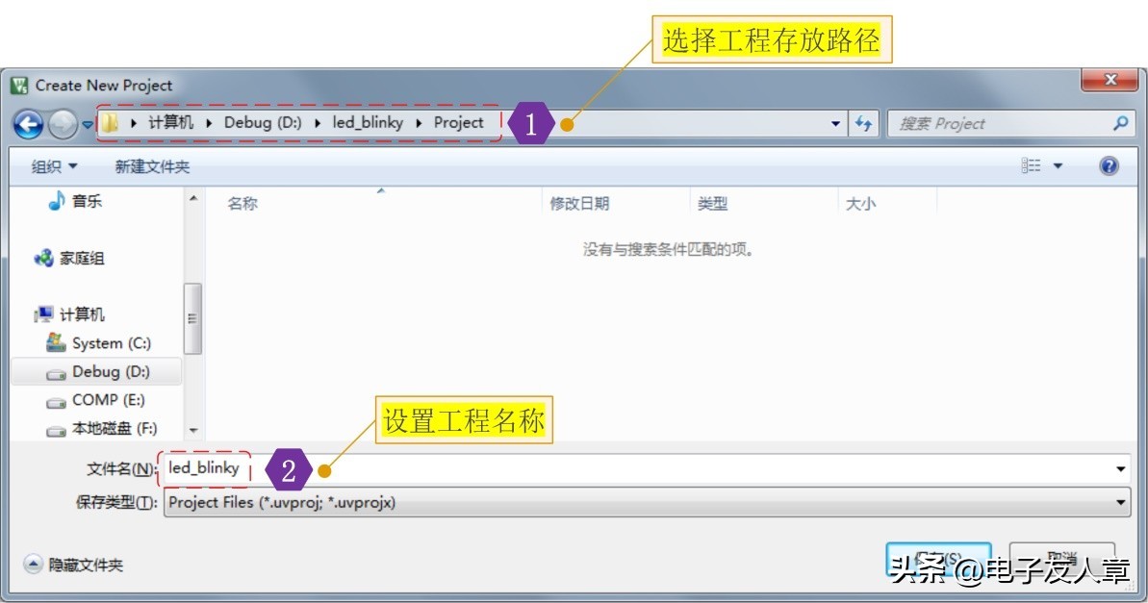The image size is (1148, 603).
Task: Sort by the 类型 column header
Action: [712, 204]
